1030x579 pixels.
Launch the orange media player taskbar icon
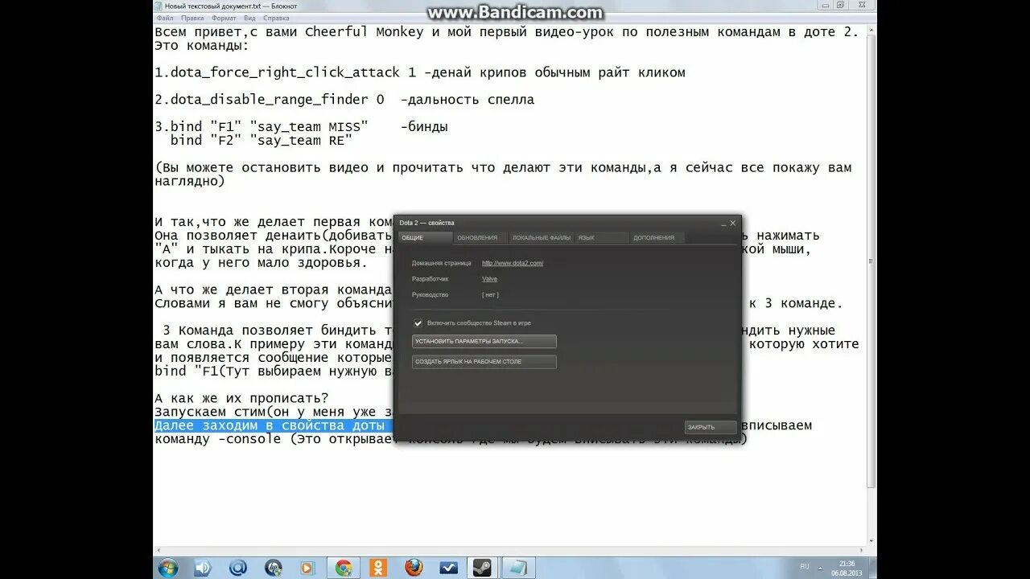coord(307,568)
